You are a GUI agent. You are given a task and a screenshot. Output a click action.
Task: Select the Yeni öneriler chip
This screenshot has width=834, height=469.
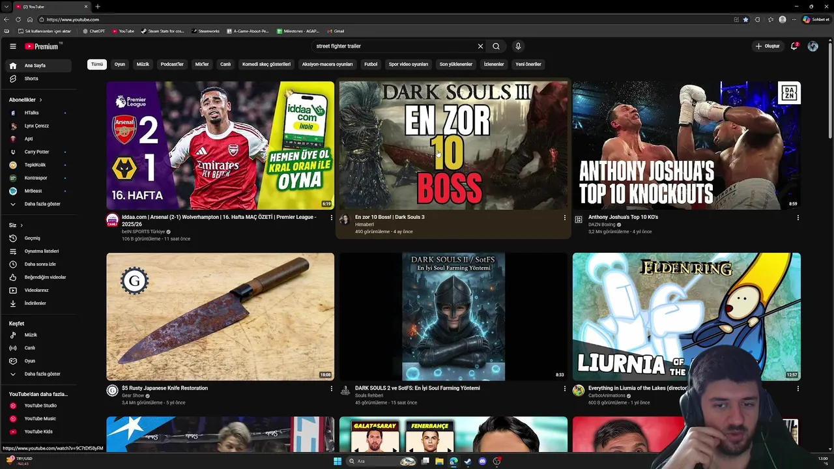click(x=528, y=64)
